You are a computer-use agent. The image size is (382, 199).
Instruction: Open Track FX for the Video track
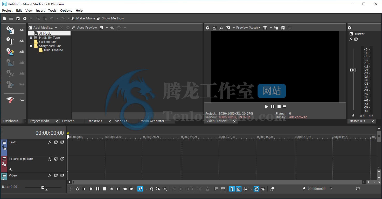tap(50, 175)
